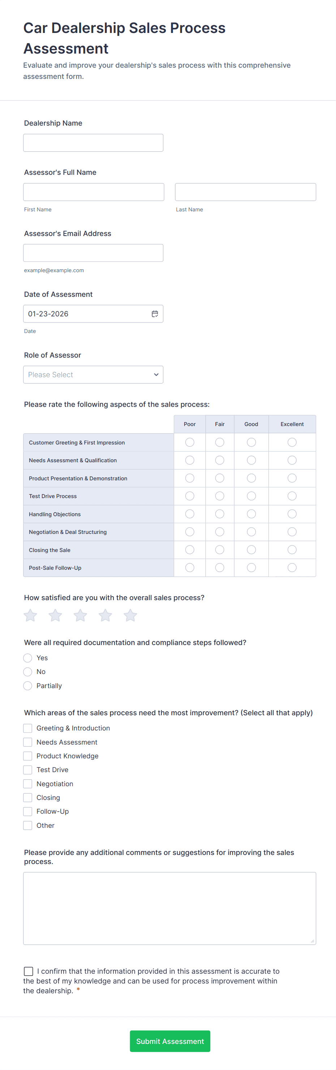This screenshot has width=336, height=1070.
Task: Rate Customer Greeting as Excellent
Action: 292,442
